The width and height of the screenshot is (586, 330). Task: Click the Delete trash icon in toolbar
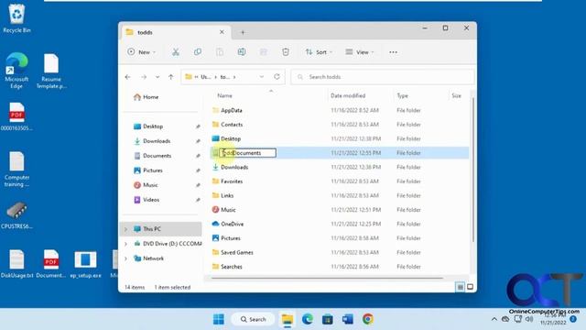(286, 52)
